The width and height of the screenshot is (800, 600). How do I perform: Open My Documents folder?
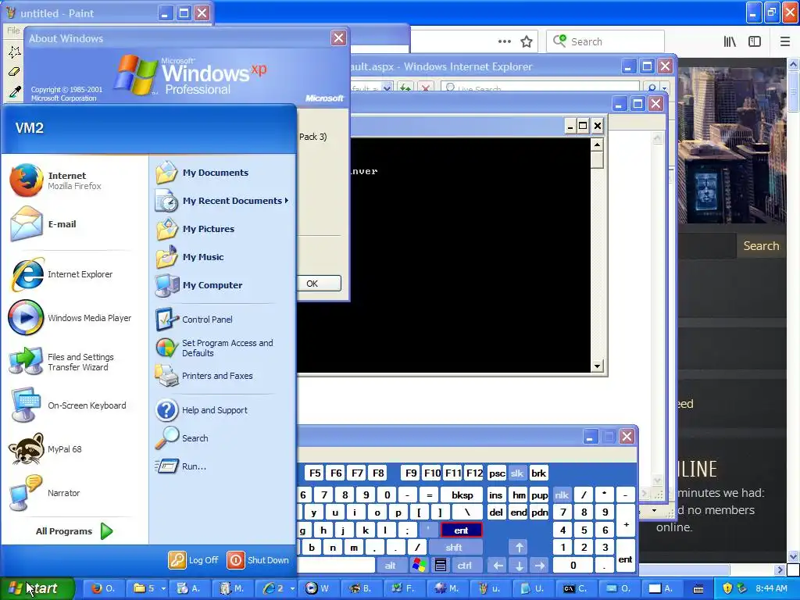202,173
